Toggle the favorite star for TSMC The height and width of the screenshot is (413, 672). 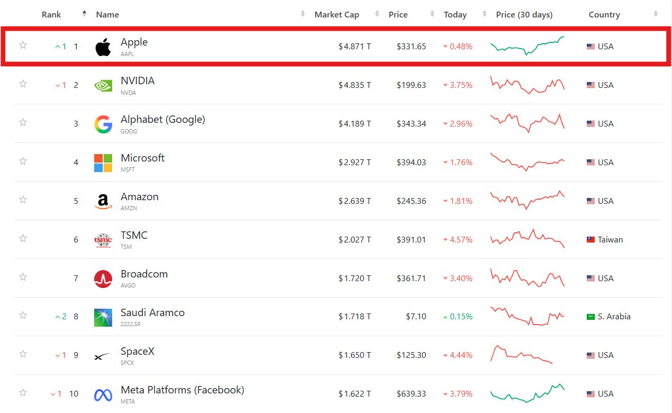(23, 238)
